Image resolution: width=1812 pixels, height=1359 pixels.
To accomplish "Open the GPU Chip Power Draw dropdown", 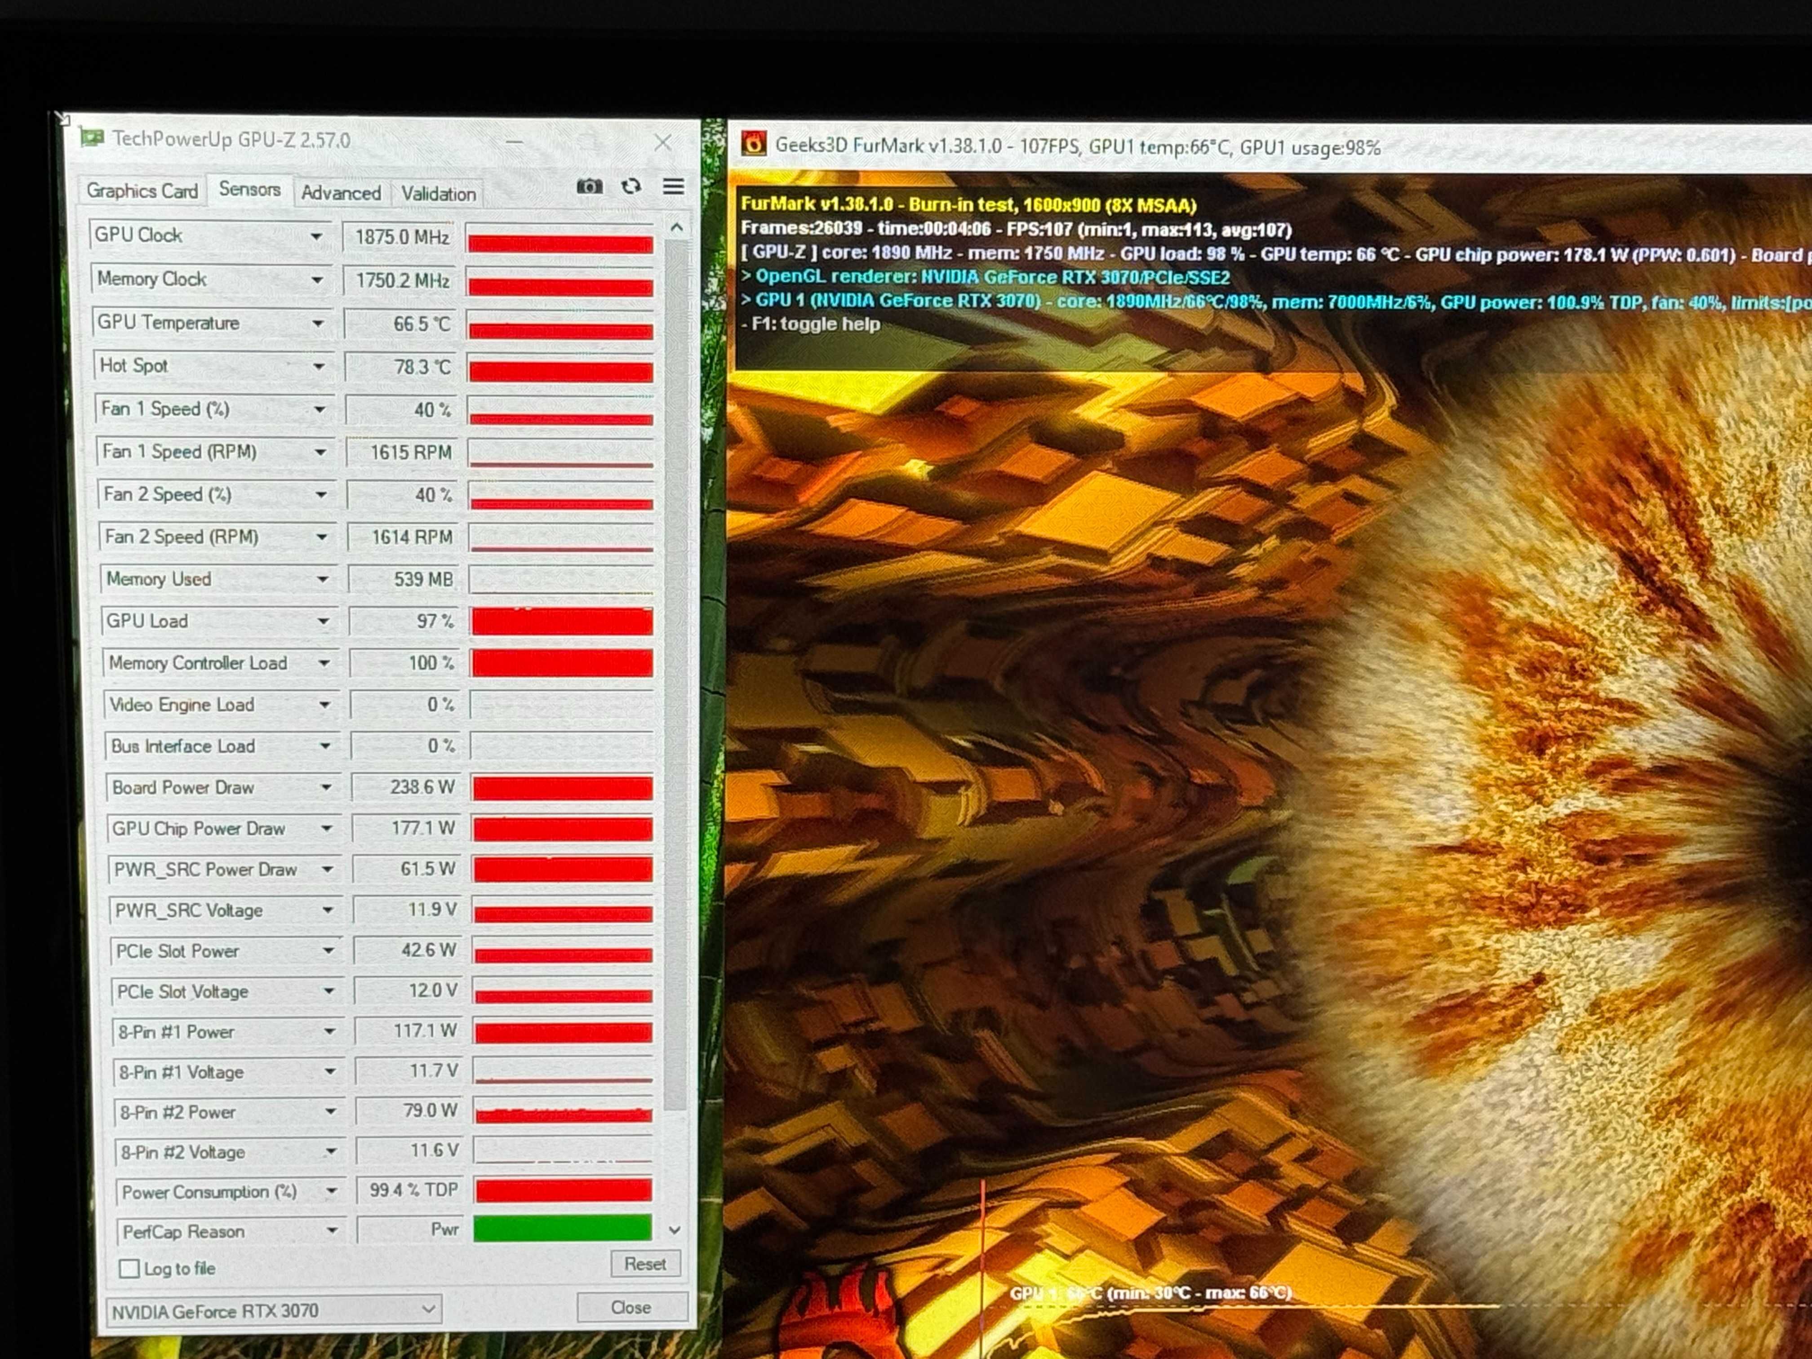I will (327, 828).
